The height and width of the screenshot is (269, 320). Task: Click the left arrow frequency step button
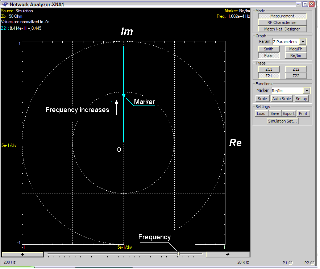(x=23, y=254)
